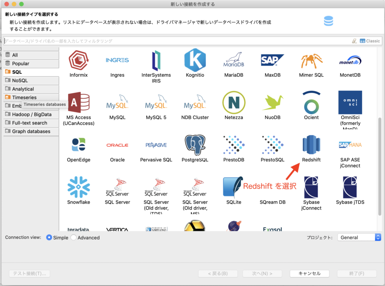Choose the Exasol driver logo
The width and height of the screenshot is (385, 286).
point(273,229)
